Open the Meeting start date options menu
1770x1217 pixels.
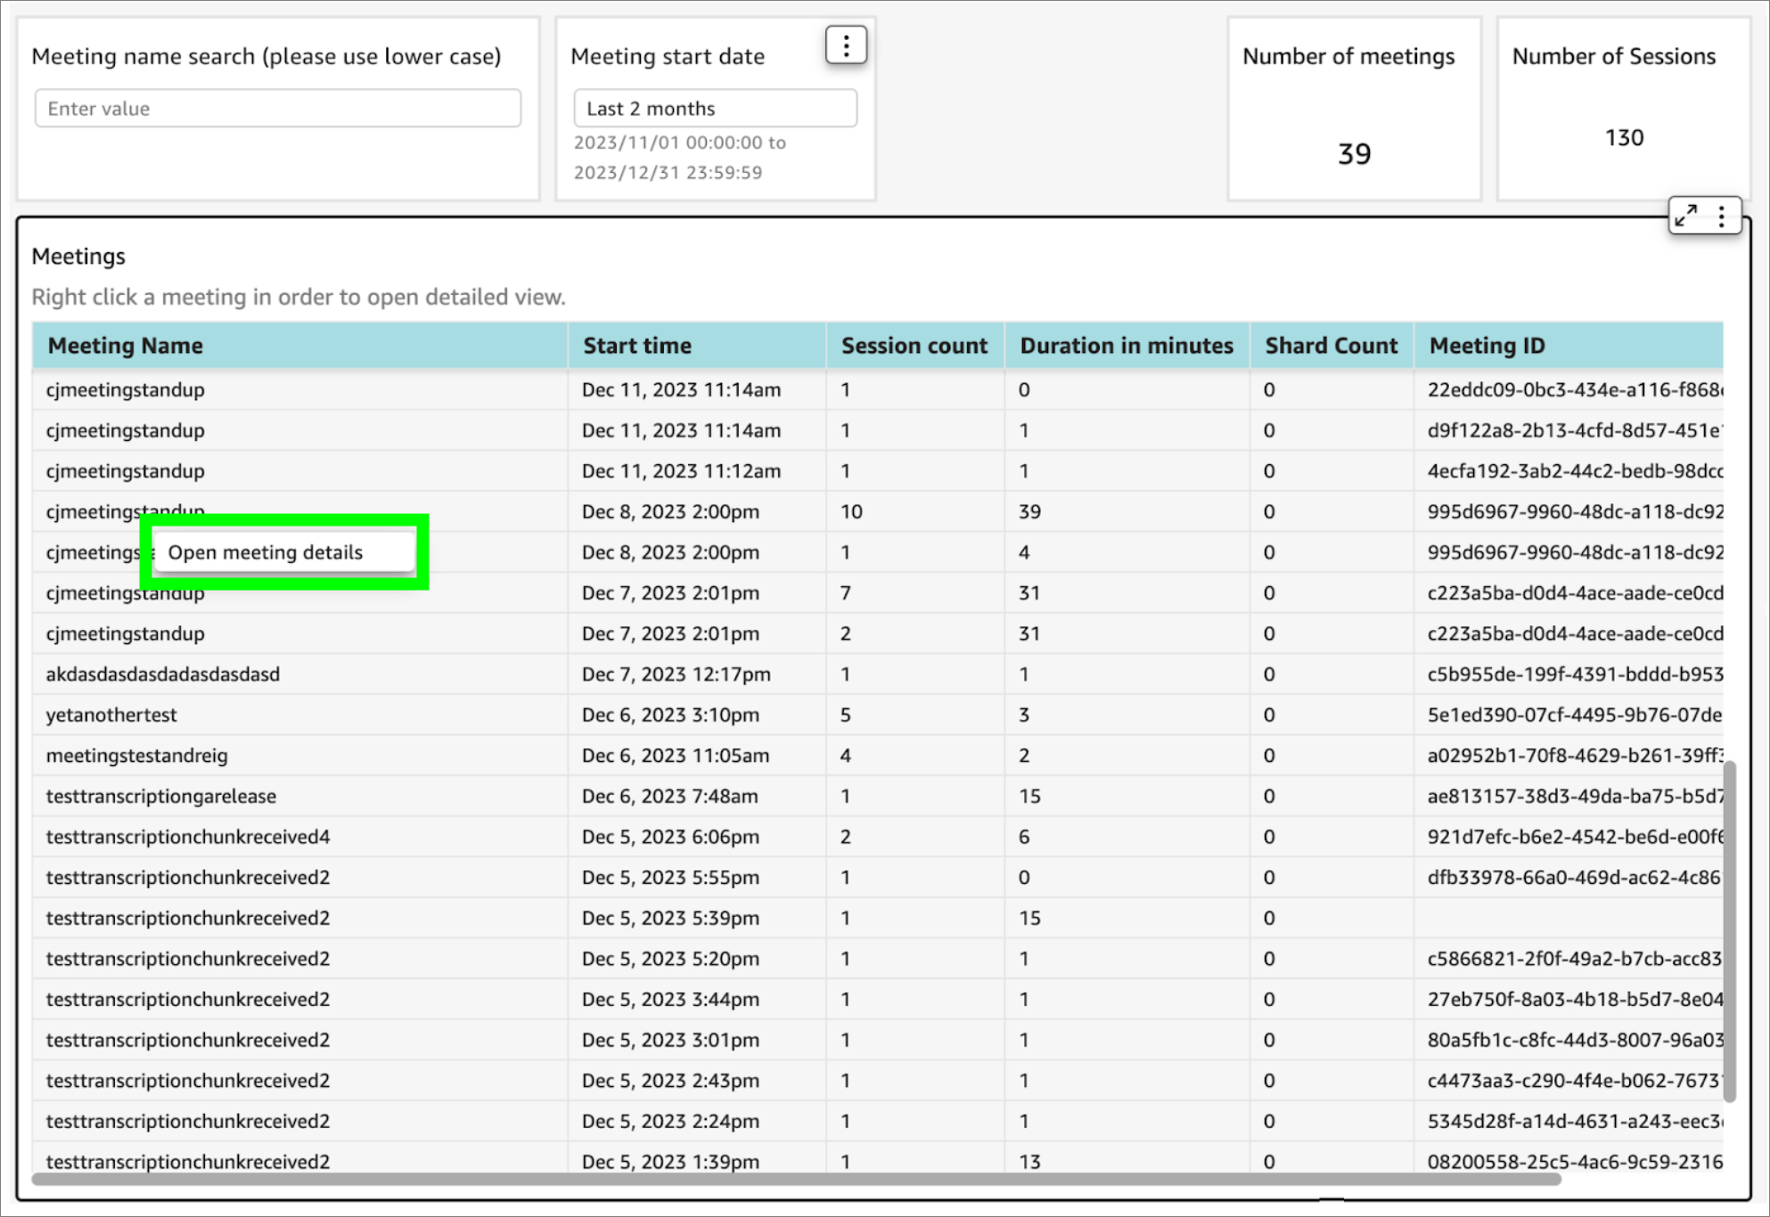846,45
